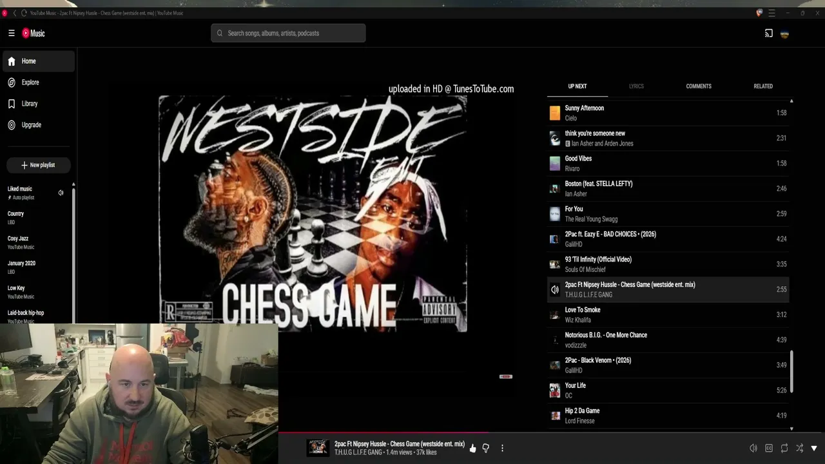Open the Upgrade page
The image size is (825, 464).
coord(38,125)
